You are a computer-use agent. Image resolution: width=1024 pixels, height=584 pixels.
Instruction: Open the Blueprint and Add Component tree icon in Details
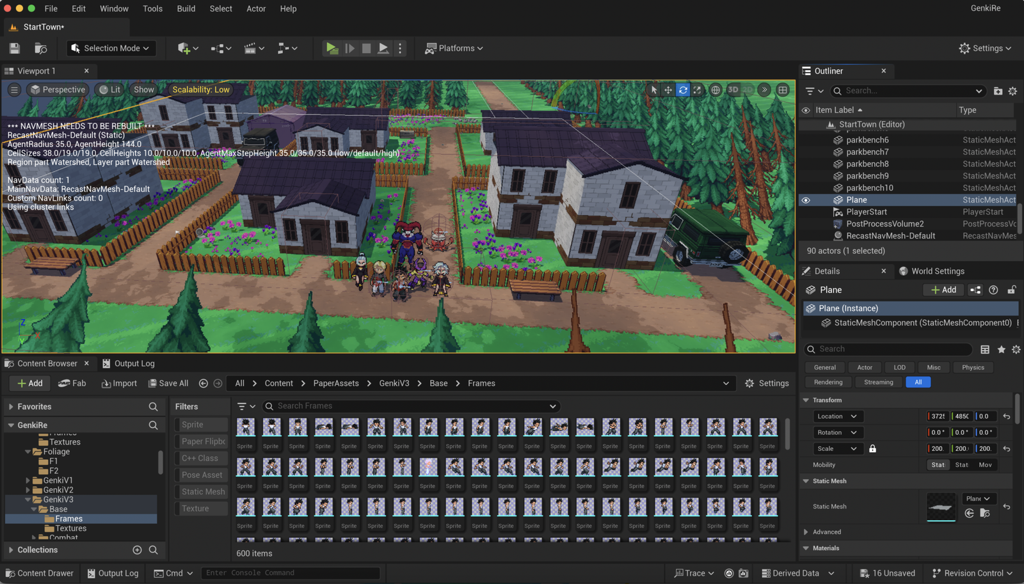[975, 290]
